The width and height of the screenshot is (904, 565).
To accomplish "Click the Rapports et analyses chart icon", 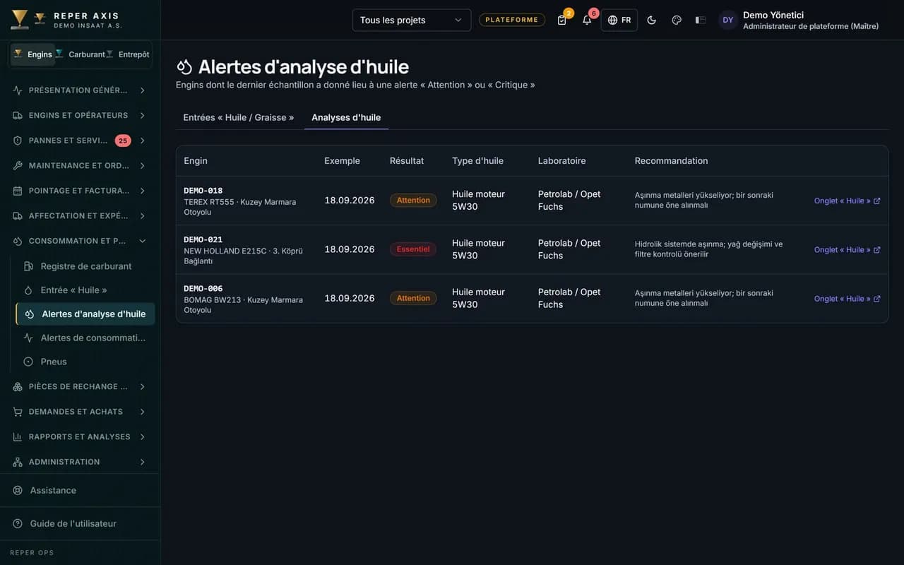I will click(18, 436).
